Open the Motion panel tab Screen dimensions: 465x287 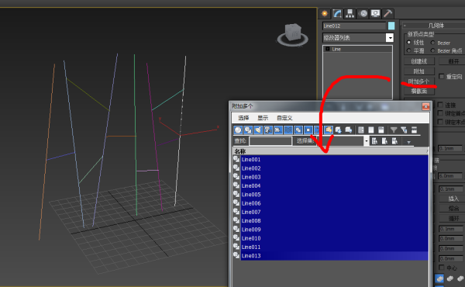pyautogui.click(x=363, y=14)
